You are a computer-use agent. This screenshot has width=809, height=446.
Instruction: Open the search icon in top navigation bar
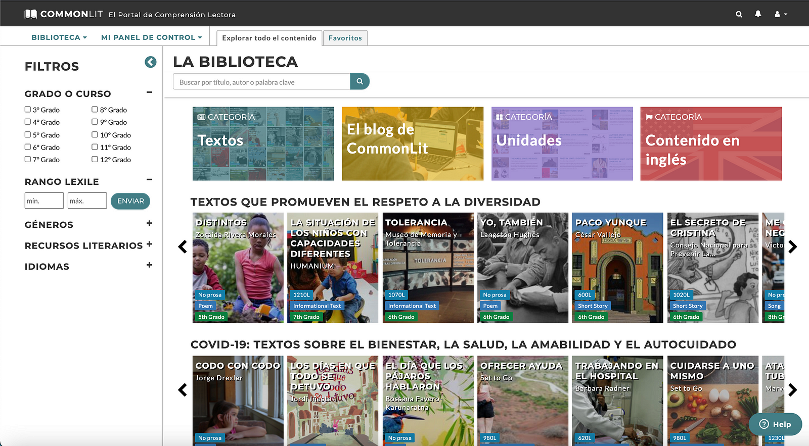click(739, 14)
